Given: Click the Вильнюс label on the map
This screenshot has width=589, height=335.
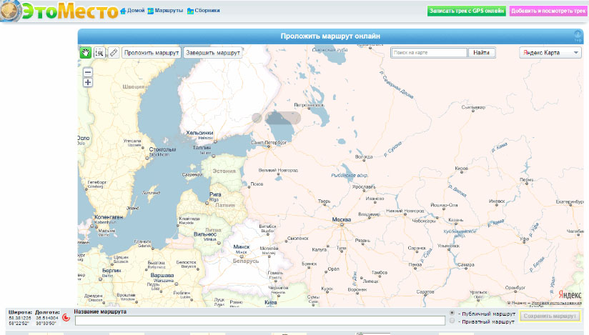Looking at the screenshot, I should click(x=204, y=234).
